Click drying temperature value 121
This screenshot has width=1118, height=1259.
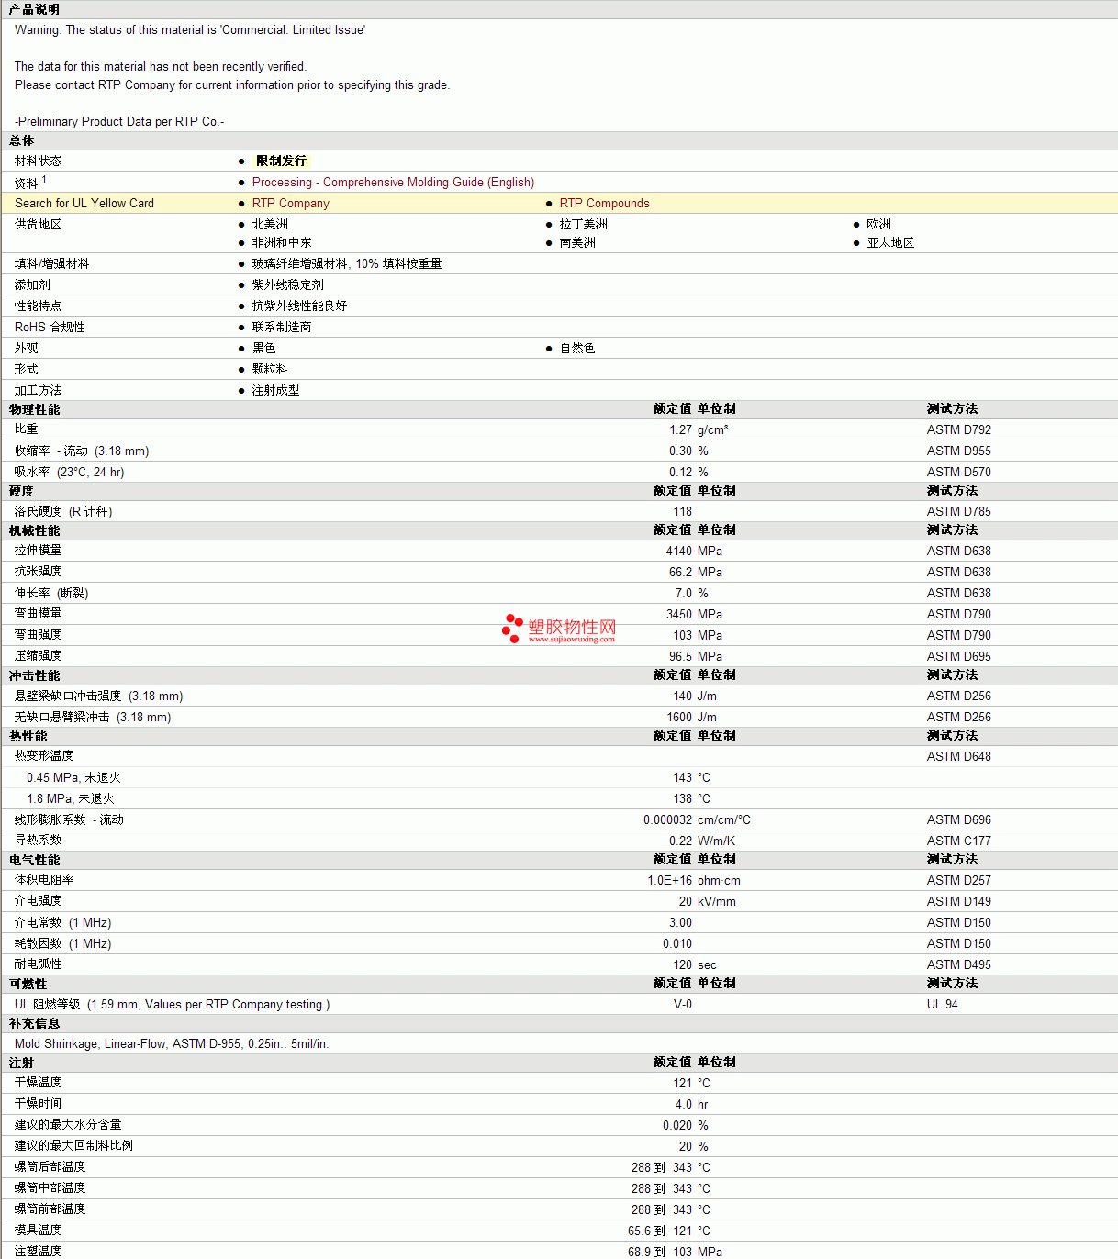click(x=682, y=1083)
